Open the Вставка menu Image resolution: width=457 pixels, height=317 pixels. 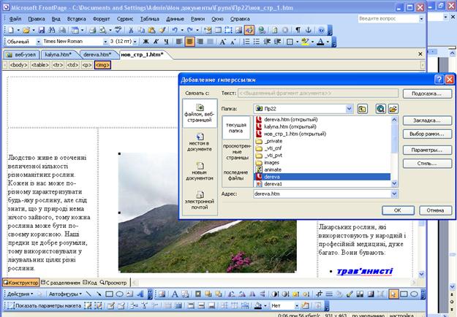[76, 19]
